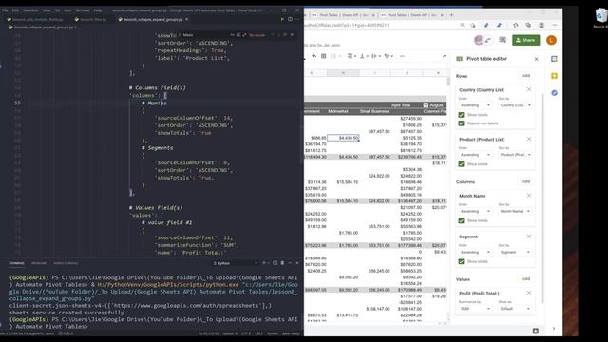Toggle Show totals for Country field
Screen dimensions: 608x342
461,115
